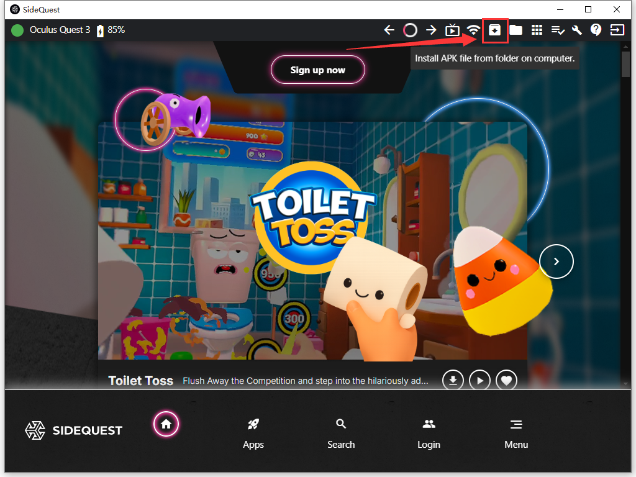This screenshot has width=636, height=477.
Task: Download Toilet Toss using the download button
Action: coord(453,381)
